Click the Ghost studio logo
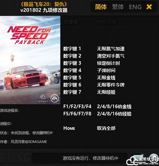 coord(43,99)
